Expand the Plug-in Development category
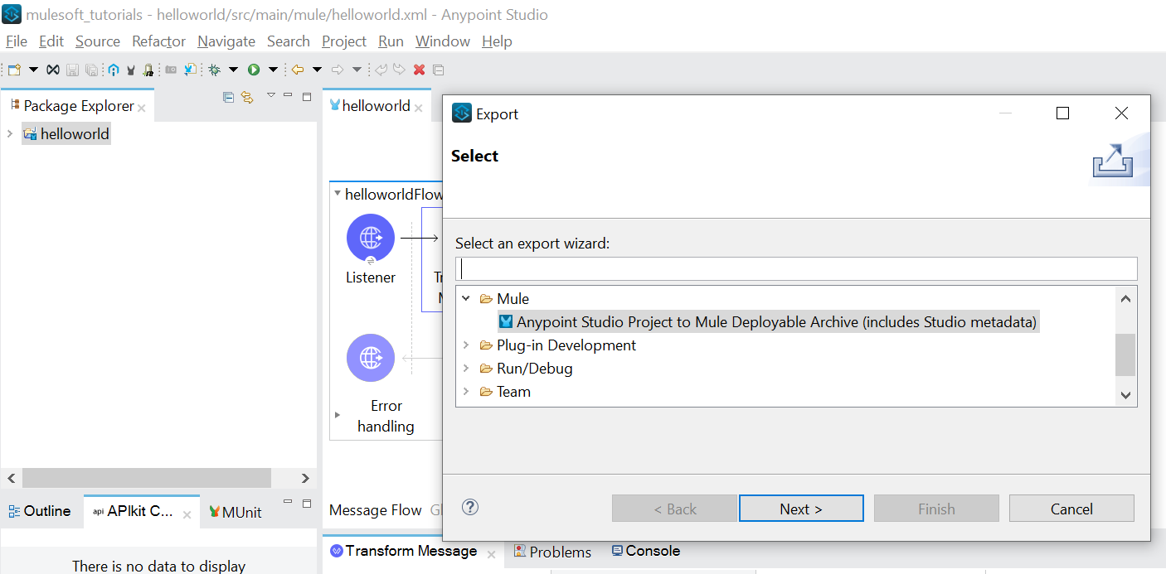Screen dimensions: 1166x574 [x=466, y=345]
